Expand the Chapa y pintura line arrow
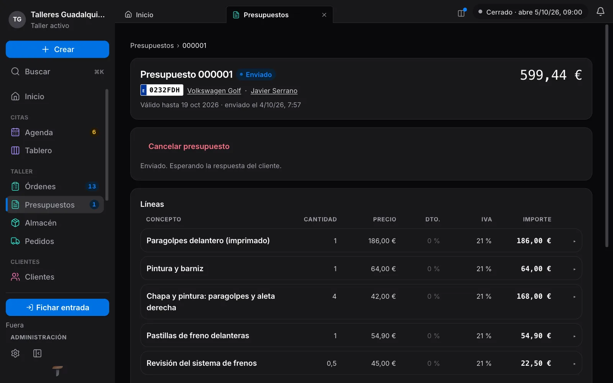Viewport: 613px width, 383px height. [x=574, y=297]
